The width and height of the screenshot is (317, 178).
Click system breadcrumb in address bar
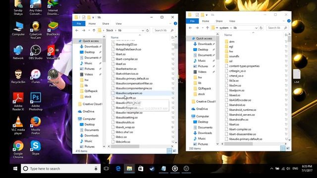(224, 28)
